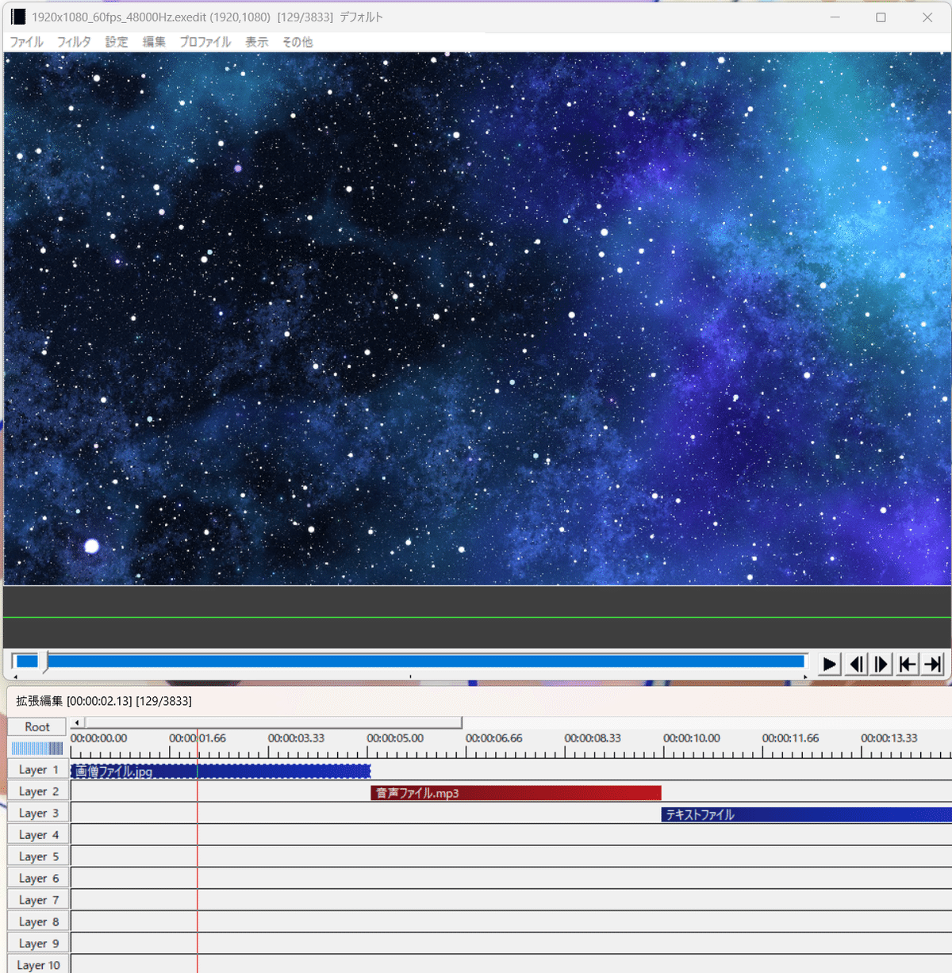Select the 音声ファイル.mp3 clip
The width and height of the screenshot is (952, 973).
(516, 793)
